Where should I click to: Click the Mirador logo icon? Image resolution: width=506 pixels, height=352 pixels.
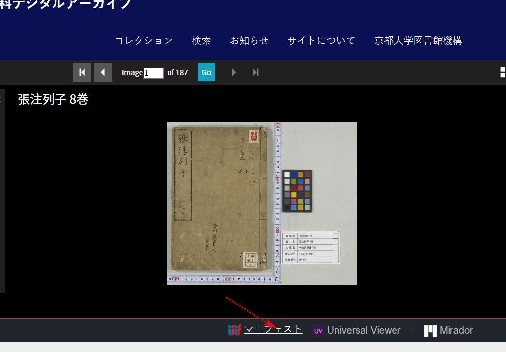pos(430,331)
